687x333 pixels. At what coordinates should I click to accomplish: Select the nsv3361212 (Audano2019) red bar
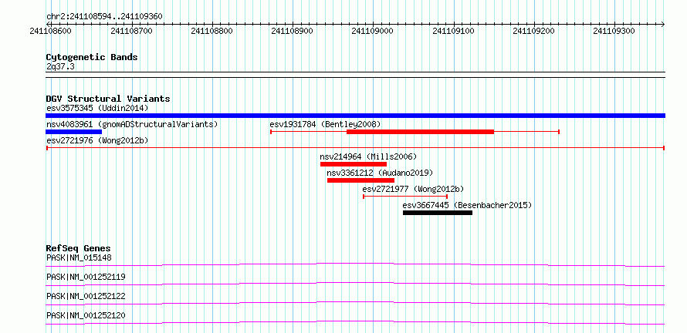point(360,180)
